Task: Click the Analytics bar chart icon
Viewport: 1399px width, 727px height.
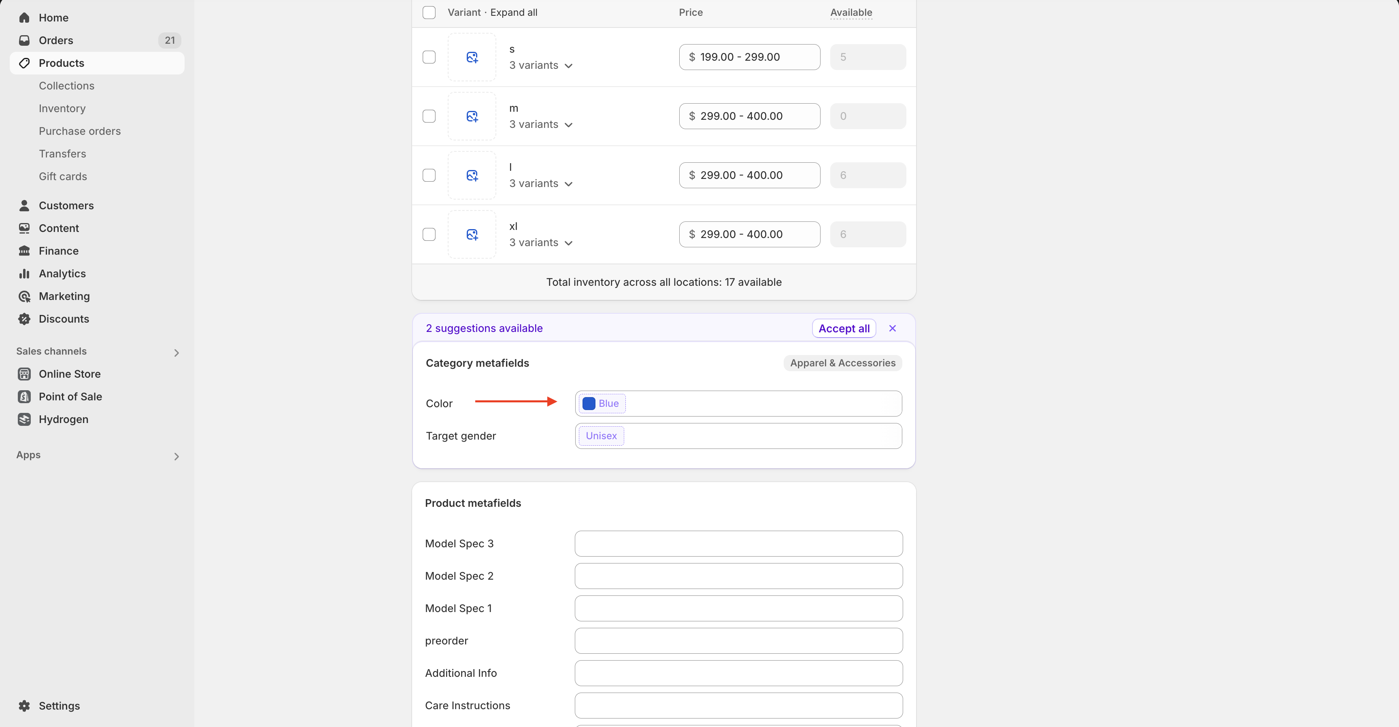Action: click(24, 274)
